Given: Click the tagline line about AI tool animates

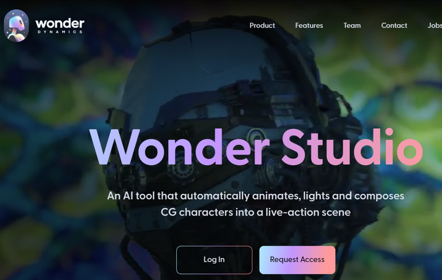Looking at the screenshot, I should click(255, 196).
